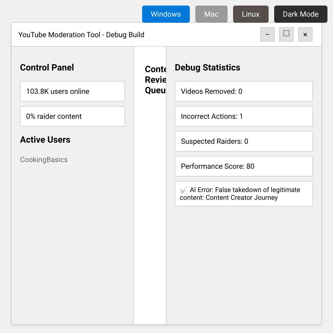This screenshot has width=333, height=333.
Task: Click the 'Incorrect Actions: 1' statistic
Action: point(244,116)
